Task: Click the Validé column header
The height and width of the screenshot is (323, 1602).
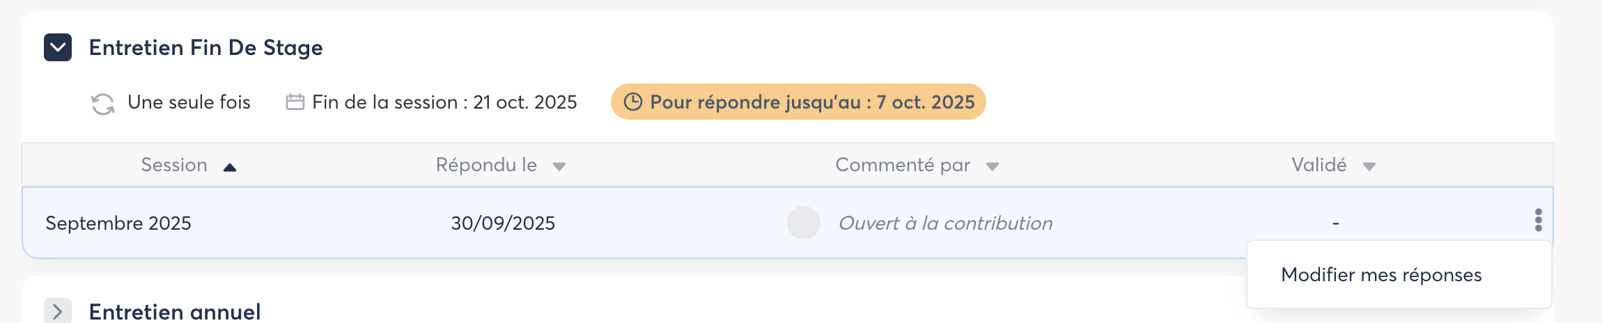Action: coord(1319,165)
